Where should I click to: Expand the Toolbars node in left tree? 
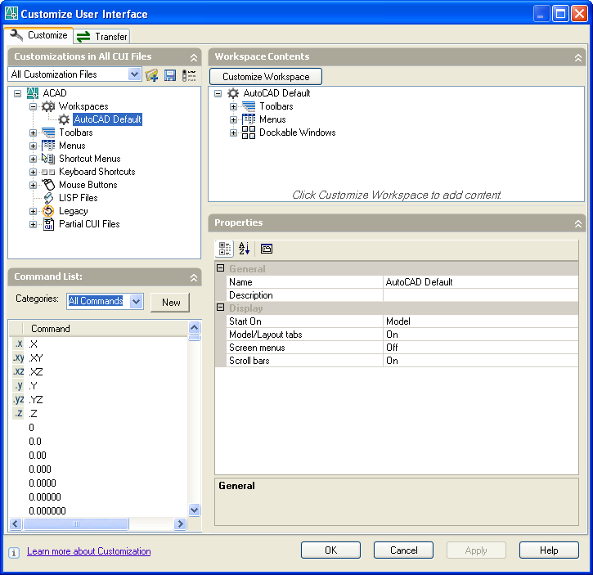(x=34, y=133)
